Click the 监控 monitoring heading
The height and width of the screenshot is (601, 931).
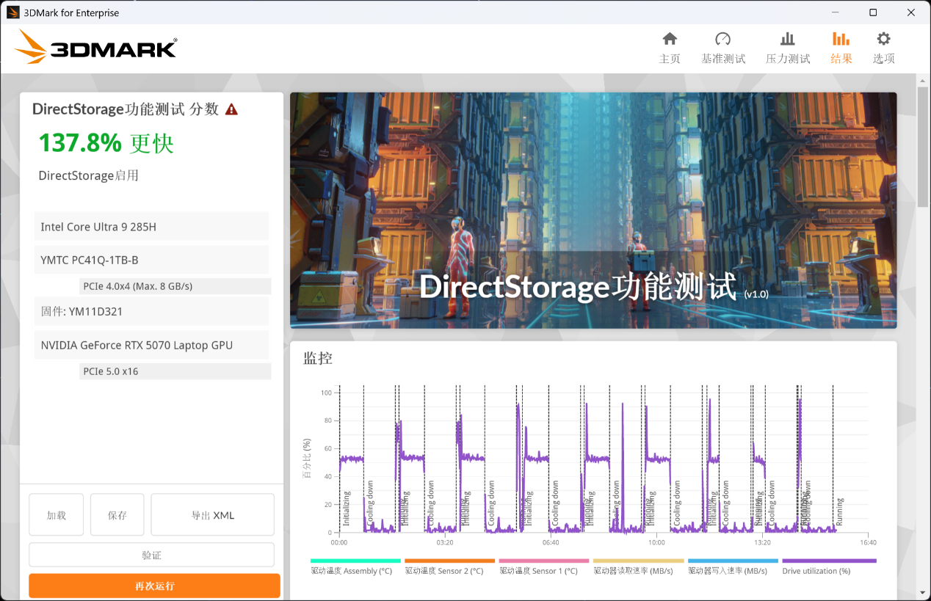coord(318,358)
